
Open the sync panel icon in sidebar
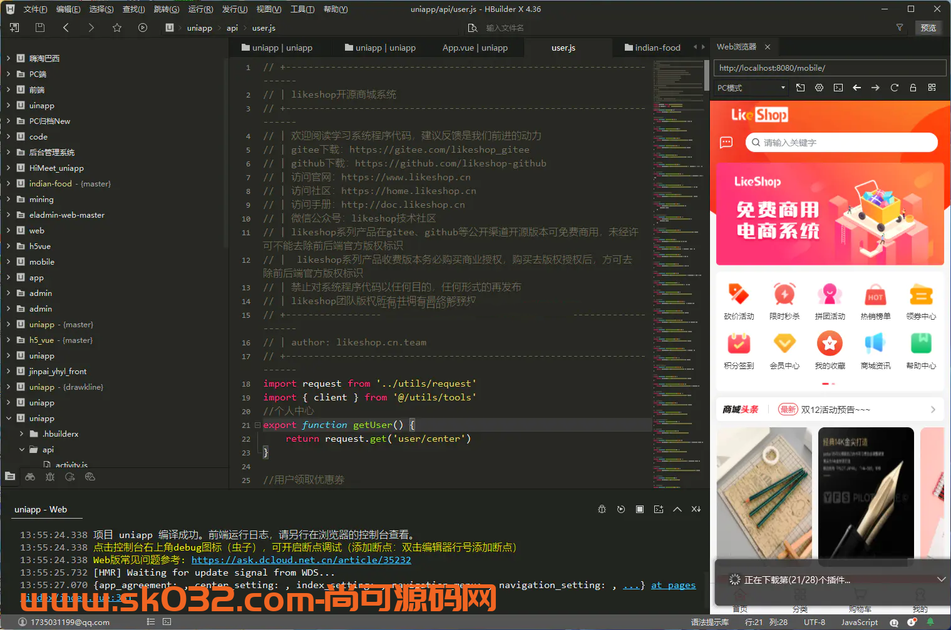click(x=70, y=477)
